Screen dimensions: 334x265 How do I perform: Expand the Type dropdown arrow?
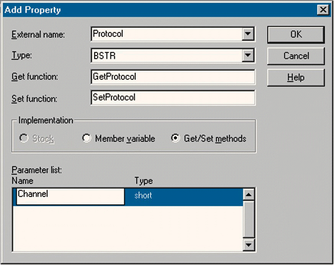[x=249, y=56]
